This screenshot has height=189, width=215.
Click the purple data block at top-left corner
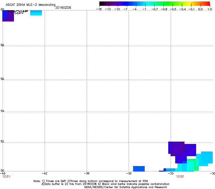(8, 16)
